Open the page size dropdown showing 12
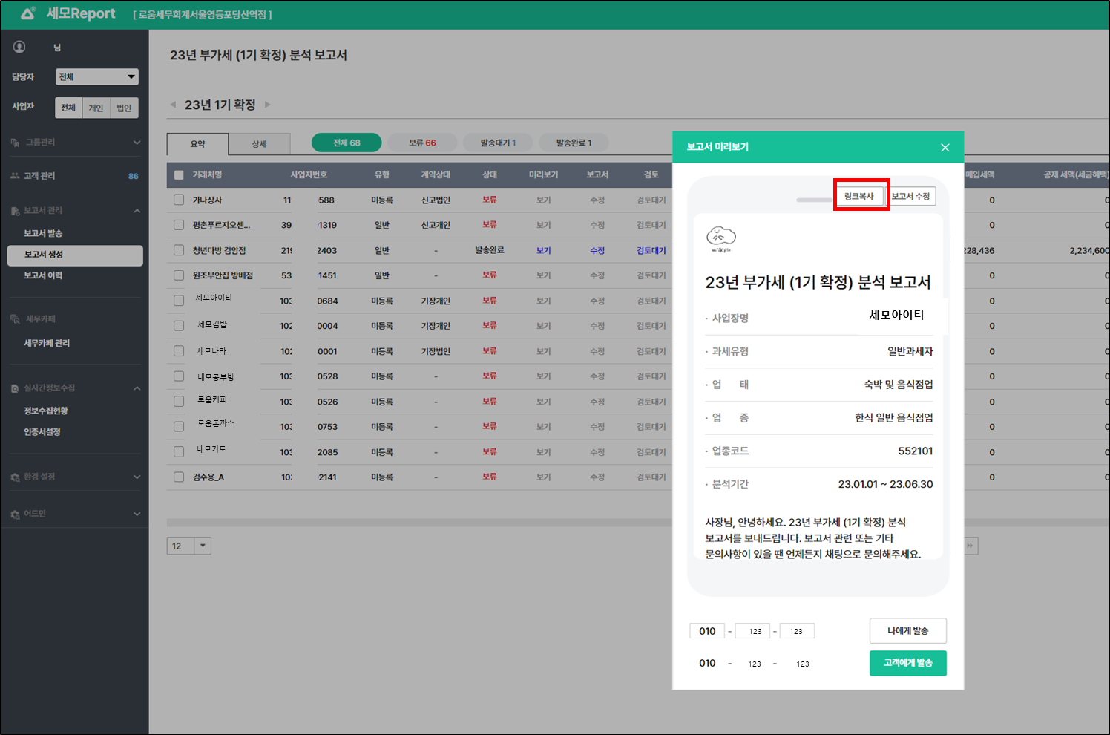Screen dimensions: 1110x735 (189, 546)
